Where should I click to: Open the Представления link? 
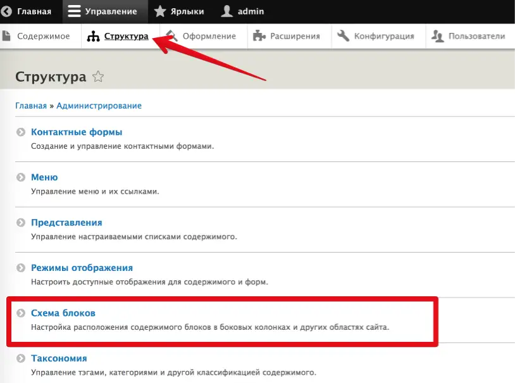(66, 223)
